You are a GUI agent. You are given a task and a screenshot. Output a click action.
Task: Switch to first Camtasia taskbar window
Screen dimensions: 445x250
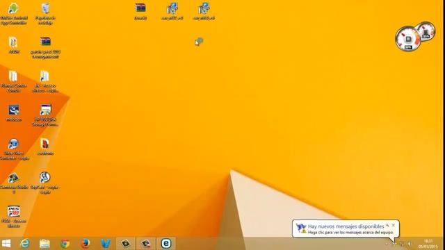pyautogui.click(x=125, y=244)
